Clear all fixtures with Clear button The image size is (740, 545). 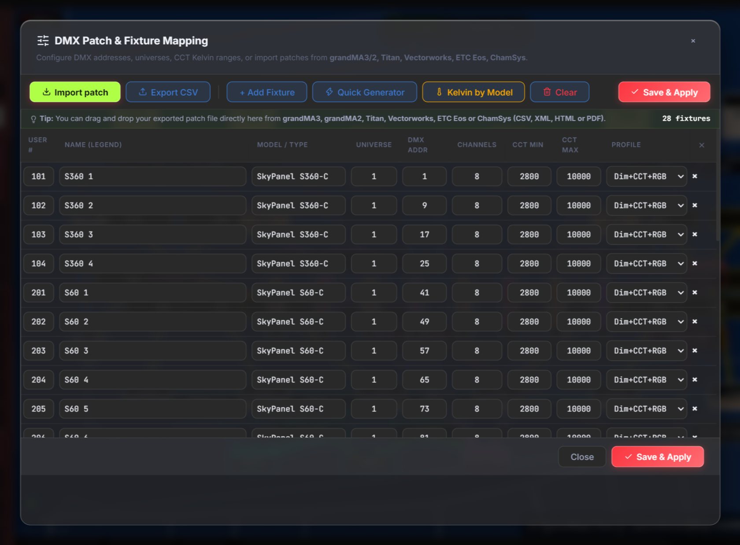point(560,92)
